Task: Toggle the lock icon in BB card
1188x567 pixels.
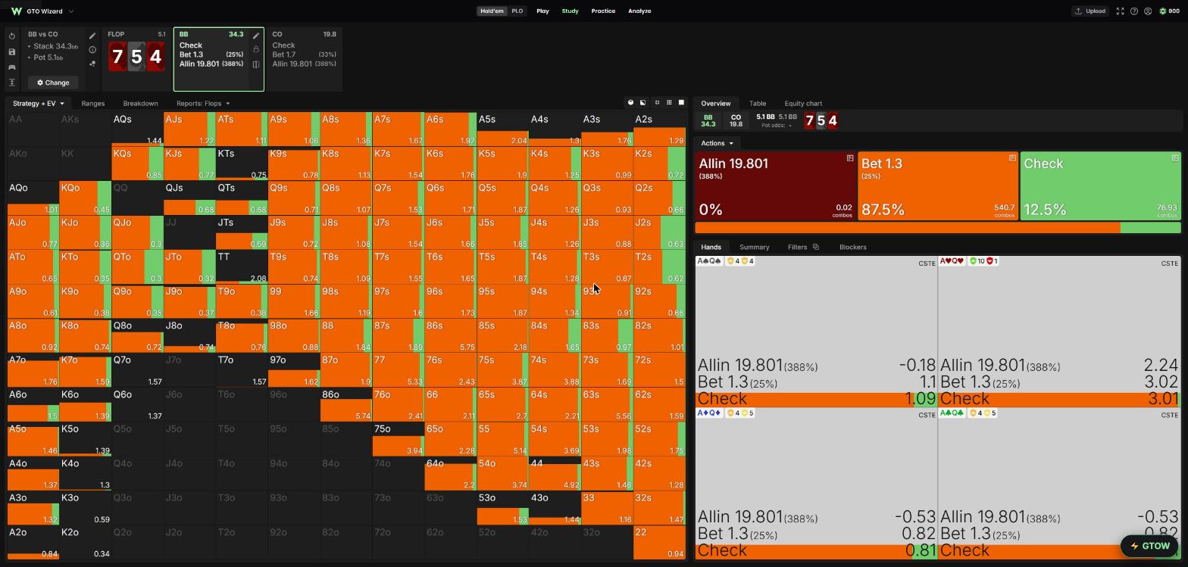Action: click(256, 50)
